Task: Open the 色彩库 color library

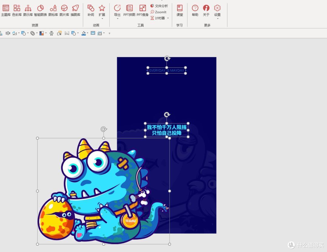Action: pos(17,10)
